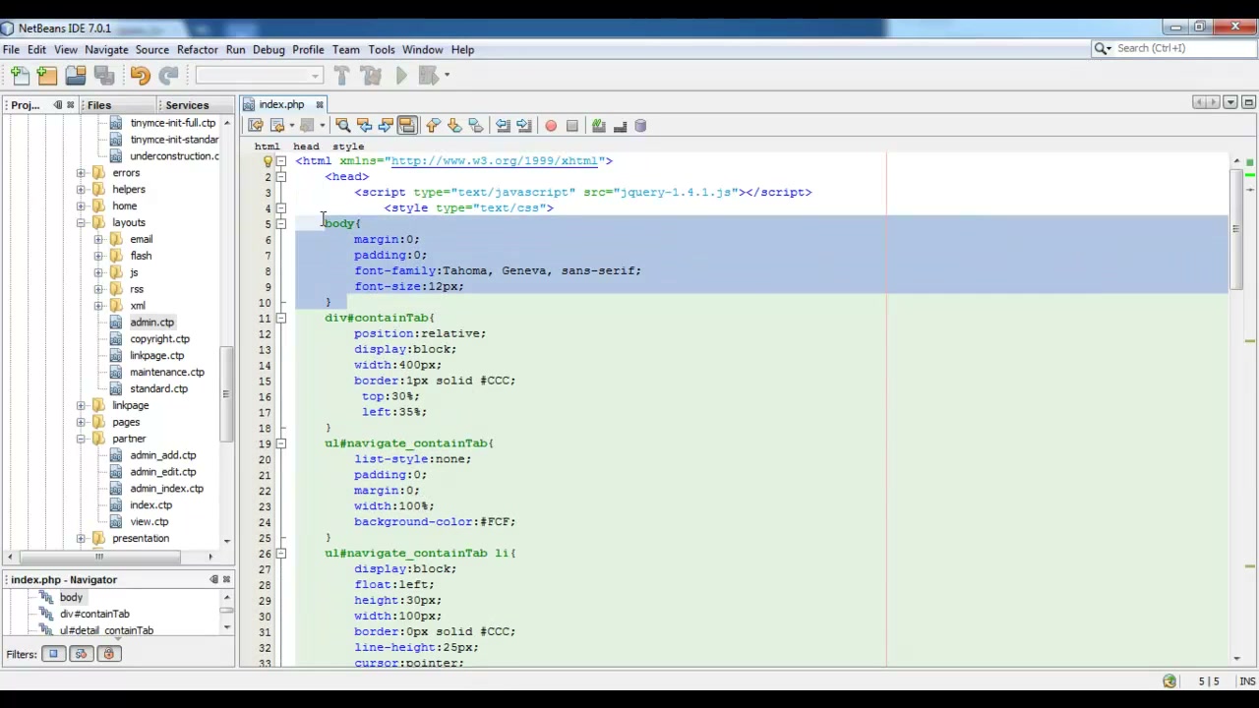Open the Tools menu
This screenshot has height=708, width=1259.
[382, 49]
